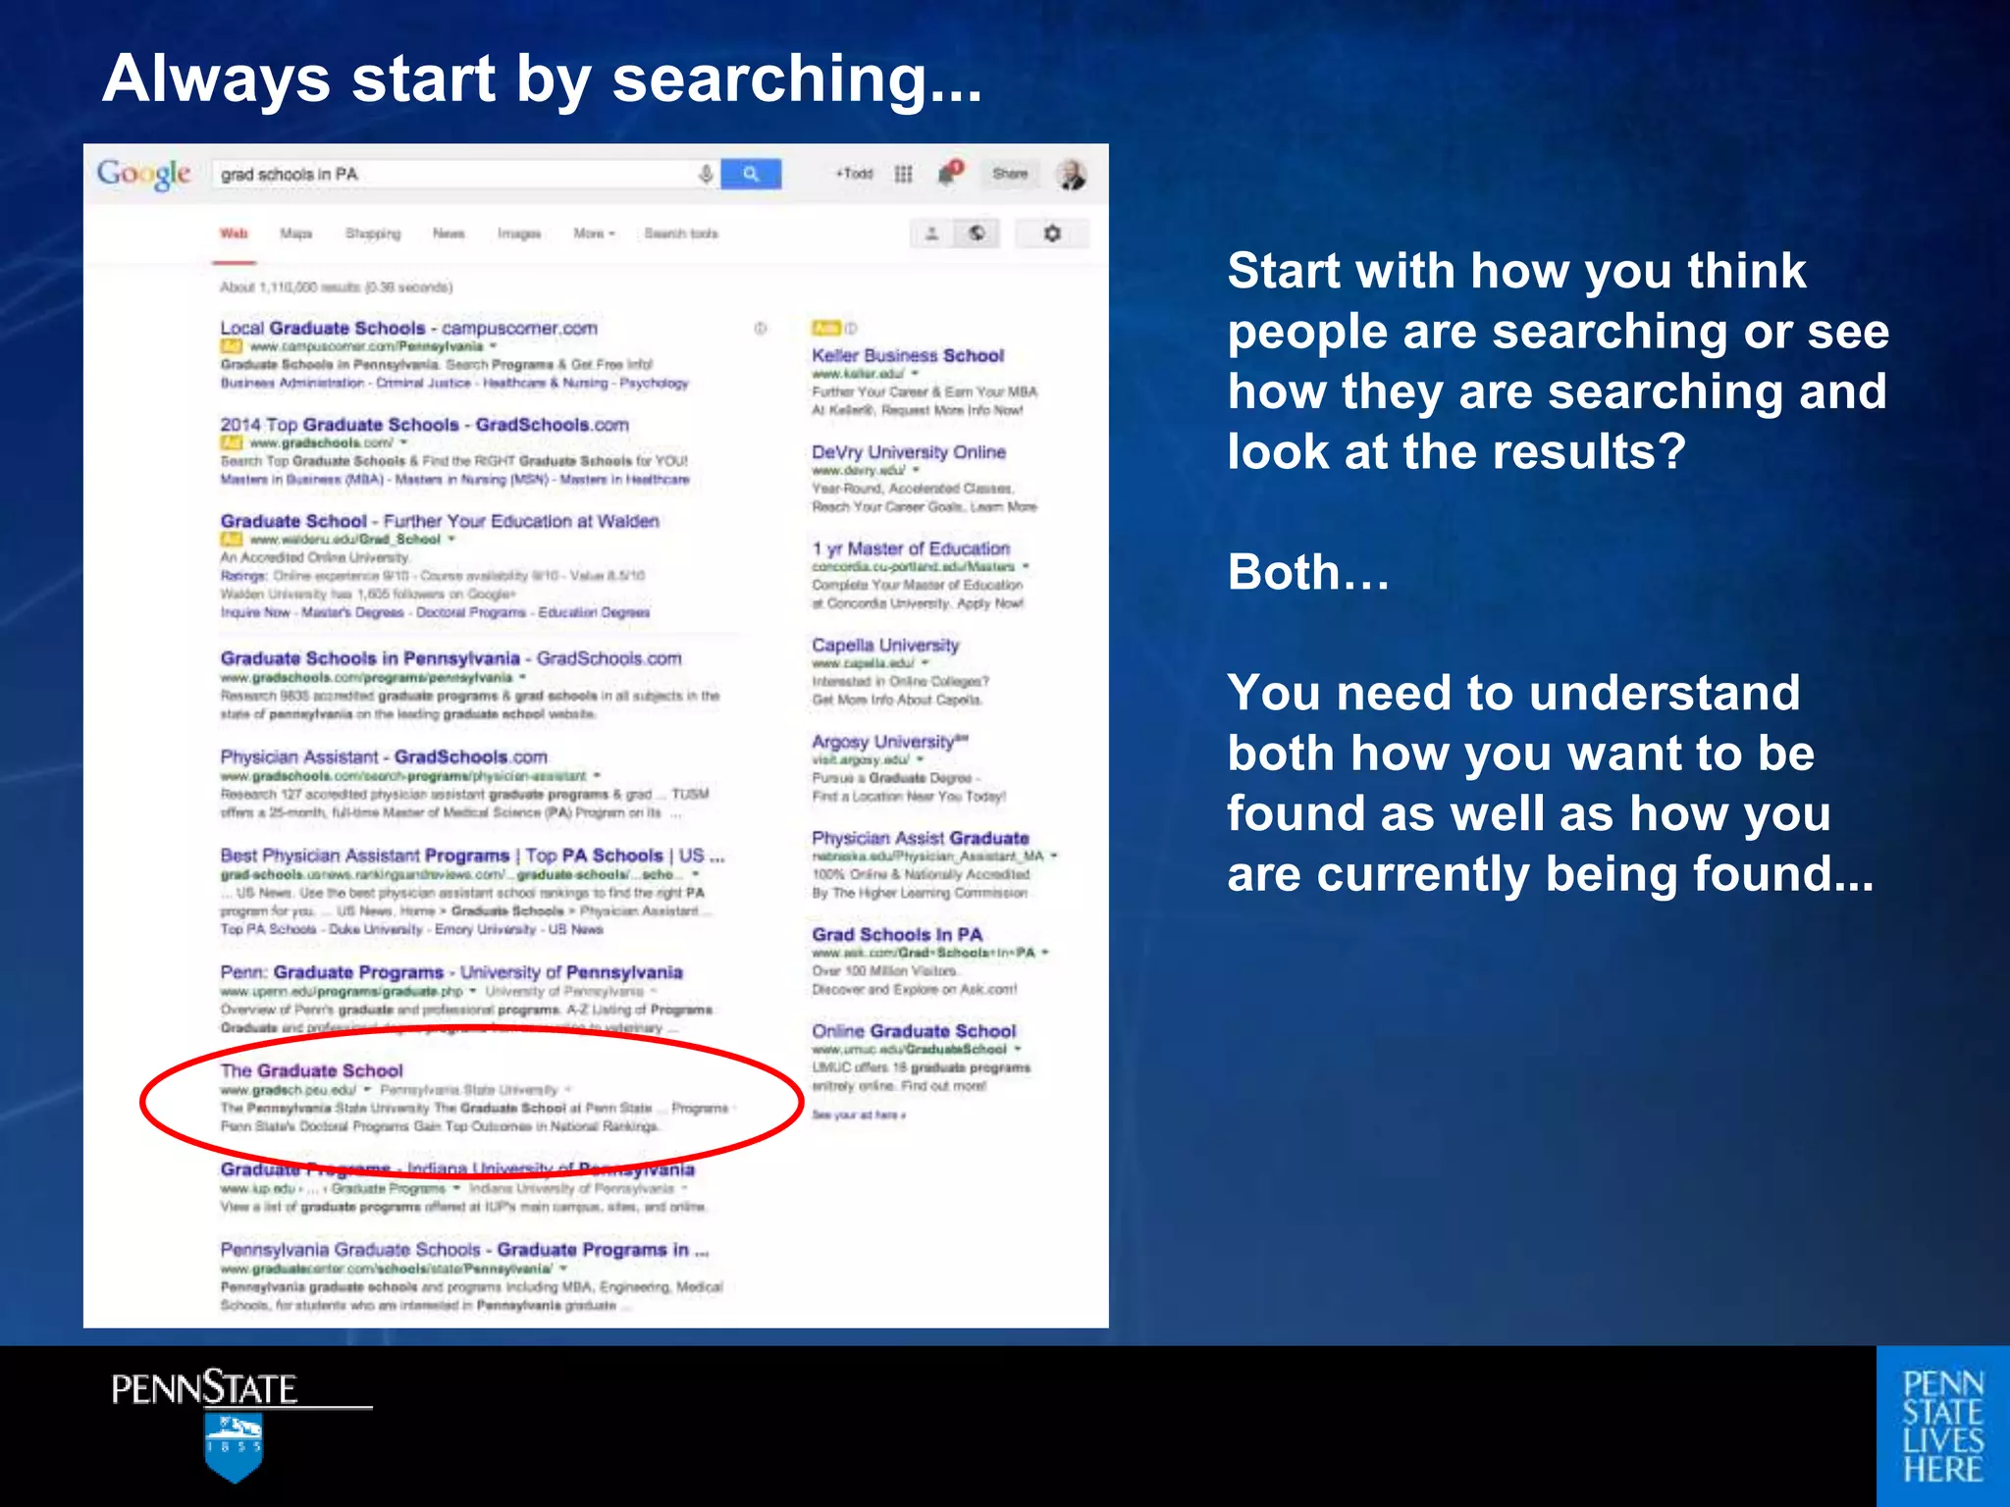This screenshot has width=2010, height=1507.
Task: Click the grad schools in PA search field
Action: [x=467, y=174]
